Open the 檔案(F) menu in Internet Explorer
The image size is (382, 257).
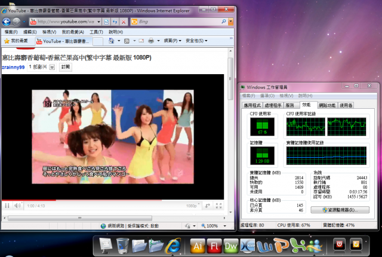(11, 32)
